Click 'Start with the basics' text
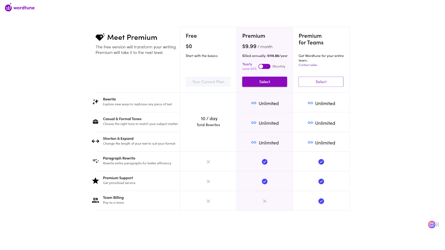The width and height of the screenshot is (445, 250). click(x=202, y=56)
